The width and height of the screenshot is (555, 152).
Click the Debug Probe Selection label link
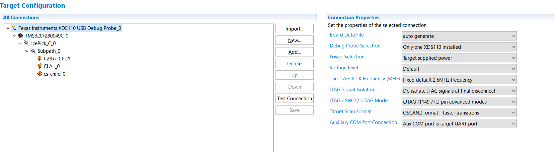[355, 46]
